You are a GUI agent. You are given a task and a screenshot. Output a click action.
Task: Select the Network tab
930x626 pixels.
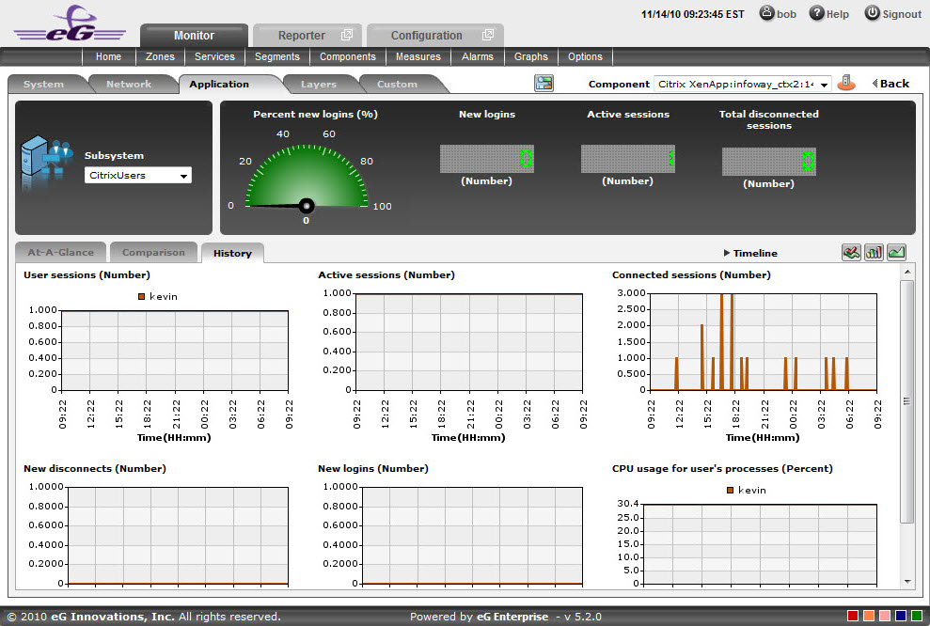tap(129, 85)
